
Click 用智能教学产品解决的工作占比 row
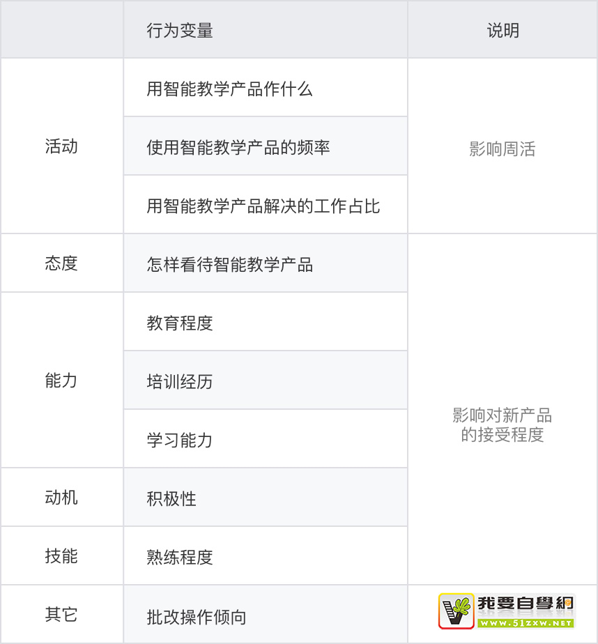263,206
